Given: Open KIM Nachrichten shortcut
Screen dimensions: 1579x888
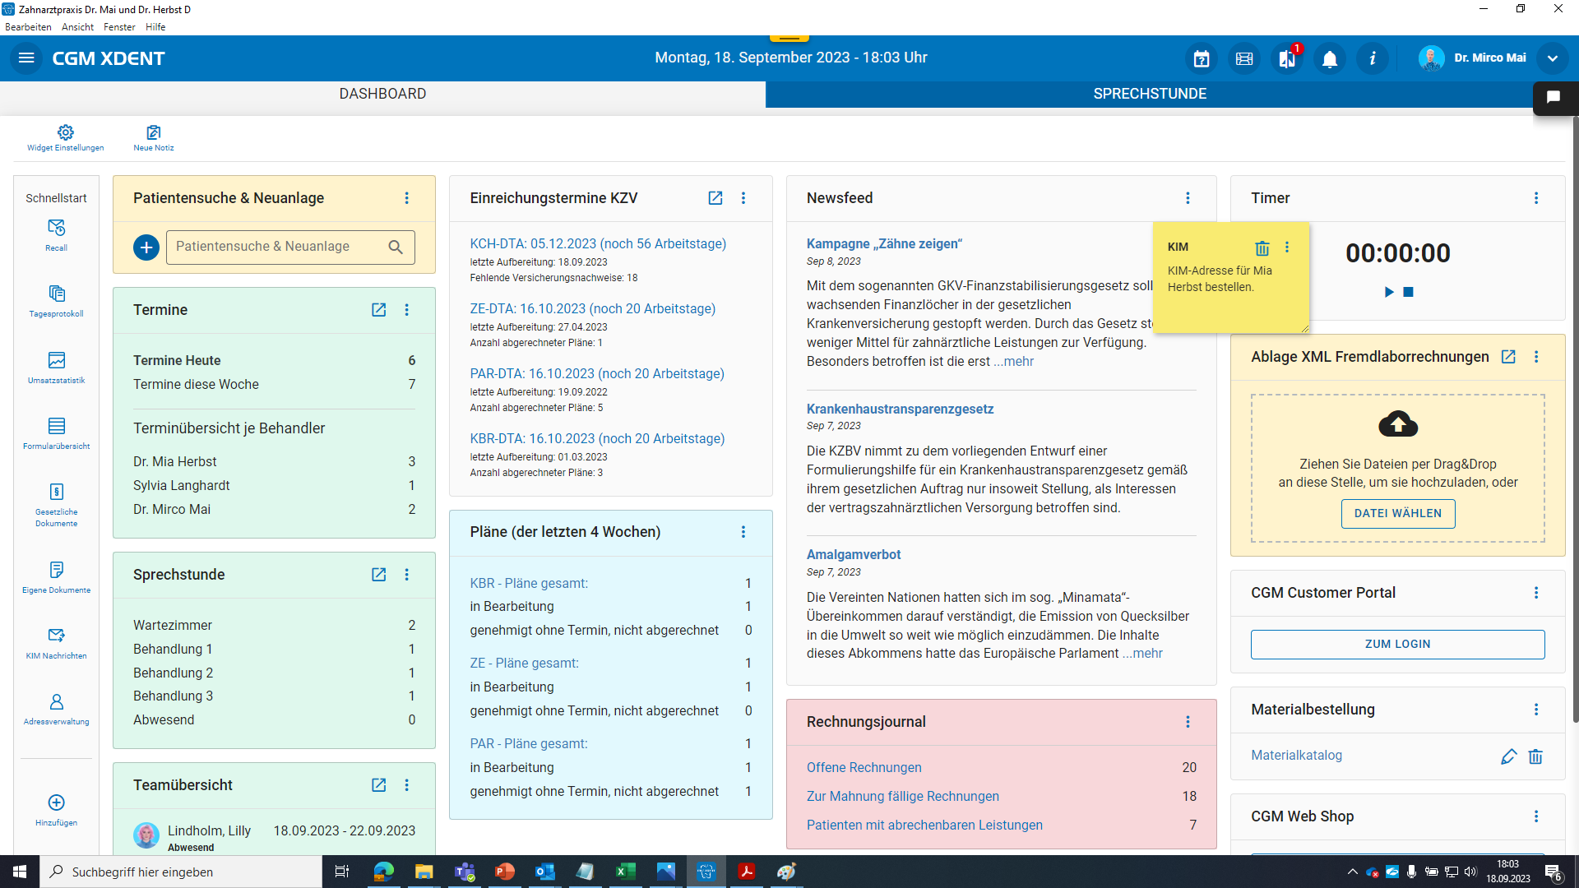Looking at the screenshot, I should tap(56, 643).
